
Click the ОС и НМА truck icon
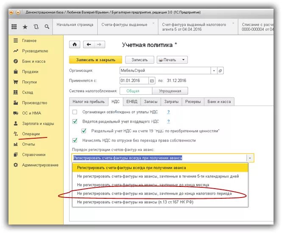(x=16, y=113)
